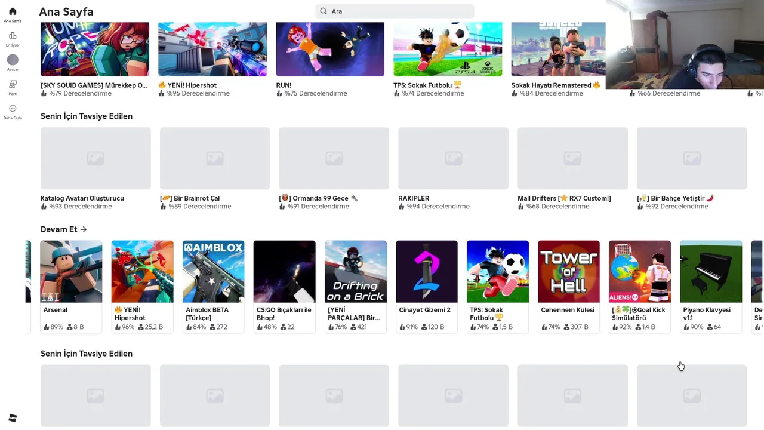Expand the Devam Et section arrow
The image size is (764, 430).
[83, 229]
